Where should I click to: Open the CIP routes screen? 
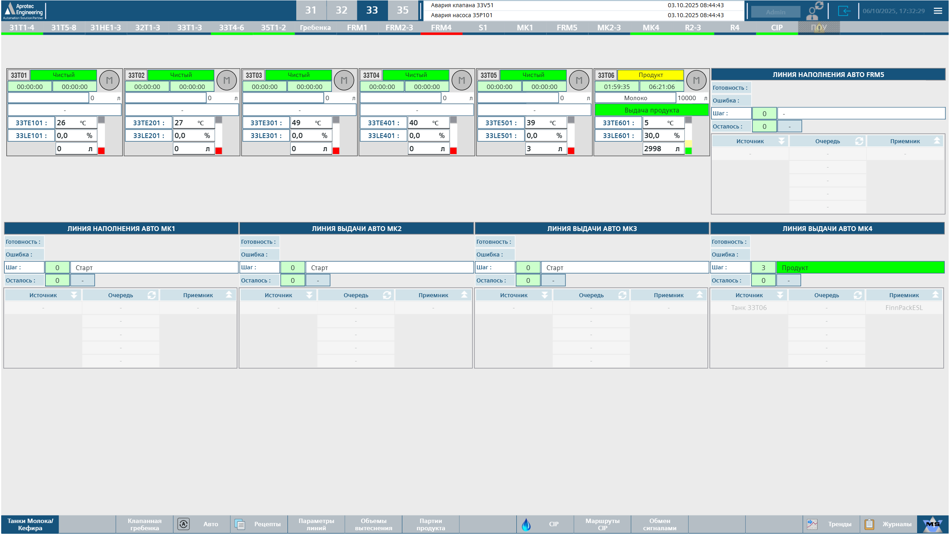click(x=602, y=524)
